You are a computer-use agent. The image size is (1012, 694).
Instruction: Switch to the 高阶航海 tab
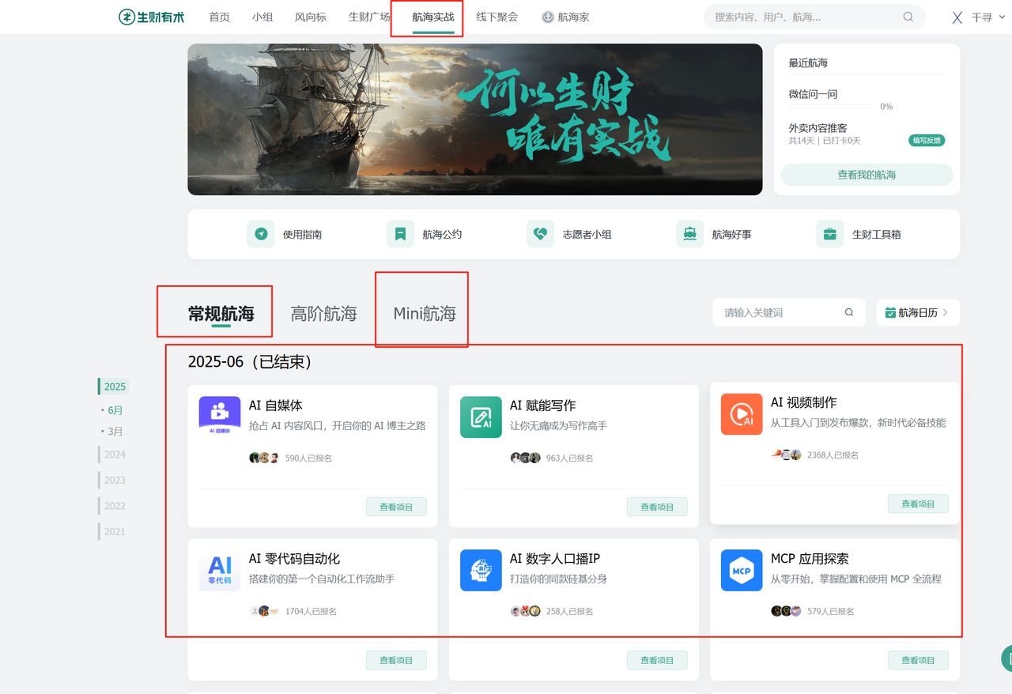click(x=324, y=314)
